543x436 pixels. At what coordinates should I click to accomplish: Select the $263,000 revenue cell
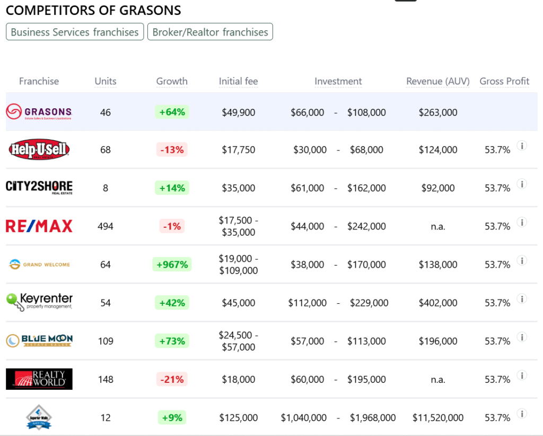coord(437,113)
